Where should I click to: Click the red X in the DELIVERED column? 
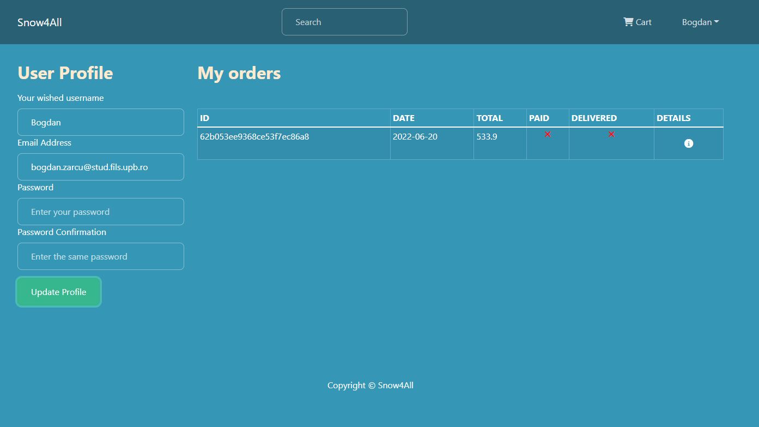611,134
